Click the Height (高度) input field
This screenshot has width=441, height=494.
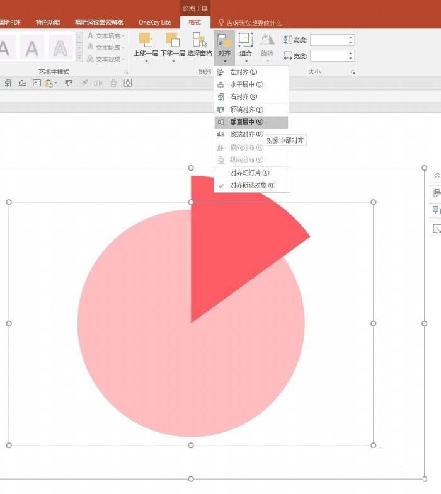(332, 40)
